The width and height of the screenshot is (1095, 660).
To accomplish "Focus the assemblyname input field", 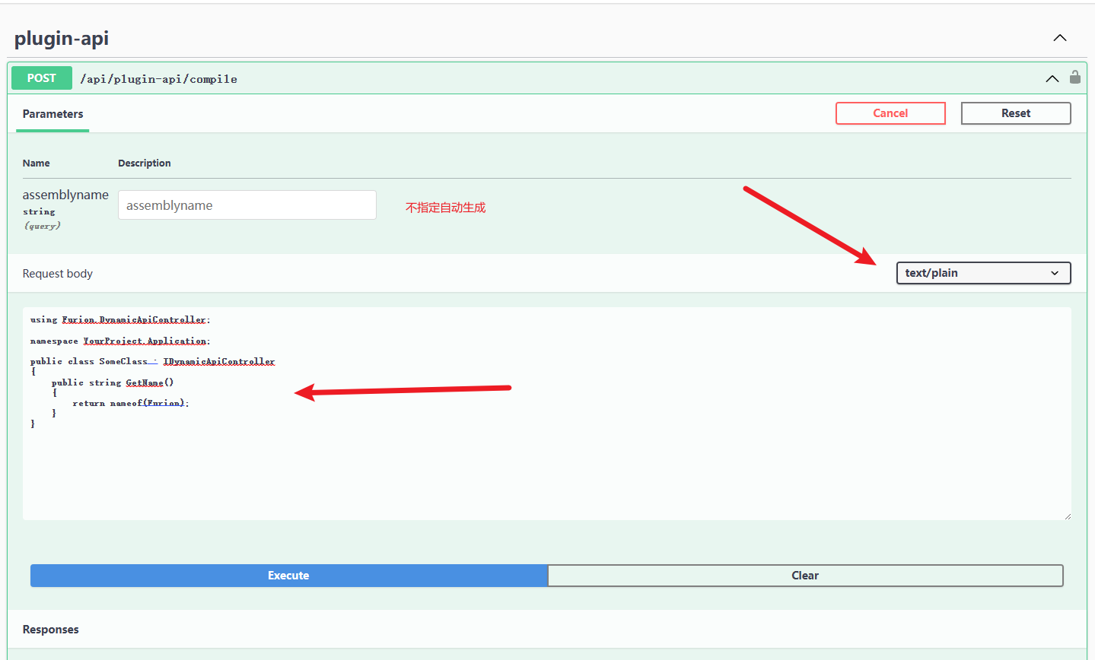I will 247,205.
